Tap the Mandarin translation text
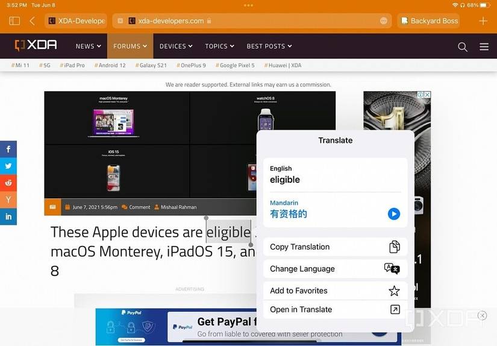The width and height of the screenshot is (497, 346). (289, 214)
